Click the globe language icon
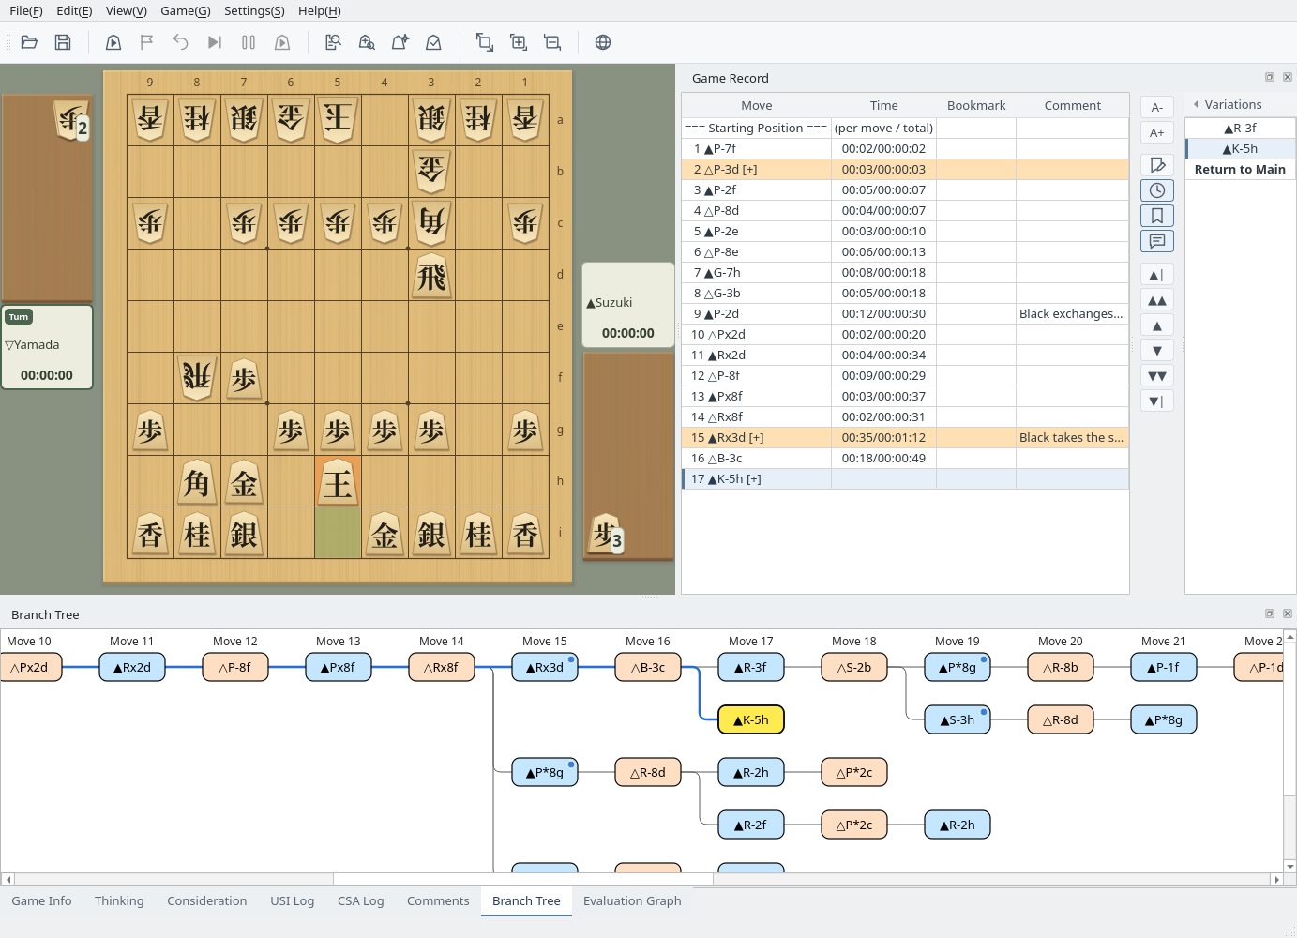The height and width of the screenshot is (938, 1297). [x=603, y=42]
